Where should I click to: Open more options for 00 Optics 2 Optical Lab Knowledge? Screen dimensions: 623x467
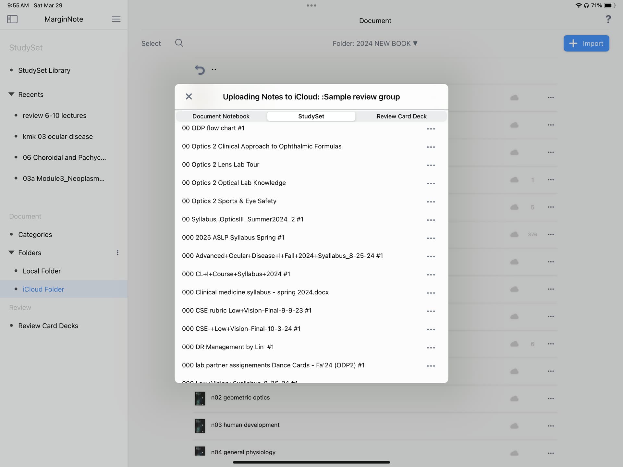pyautogui.click(x=431, y=183)
